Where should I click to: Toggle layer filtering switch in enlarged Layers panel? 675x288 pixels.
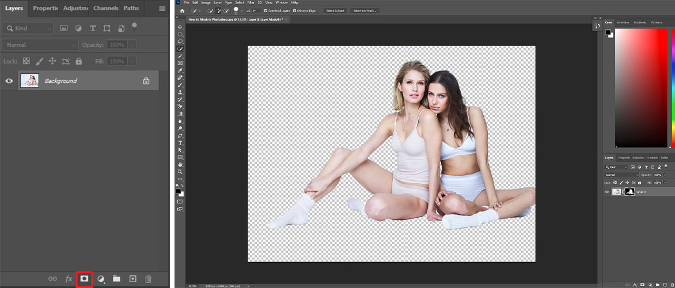coord(134,26)
